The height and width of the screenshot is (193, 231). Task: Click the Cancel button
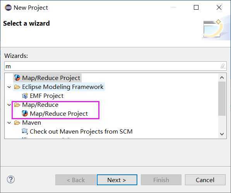pos(205,180)
